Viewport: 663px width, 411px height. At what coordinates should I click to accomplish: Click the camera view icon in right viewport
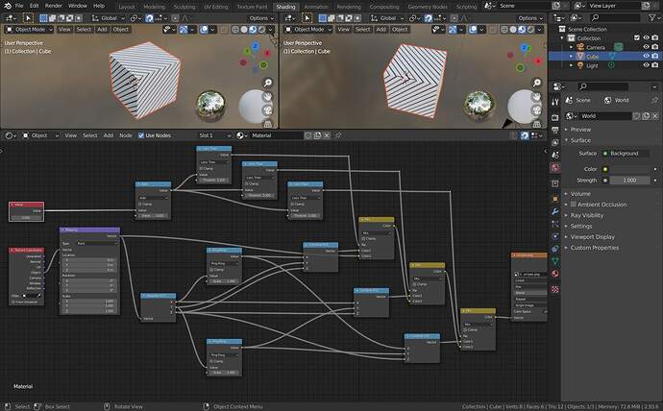[x=536, y=110]
